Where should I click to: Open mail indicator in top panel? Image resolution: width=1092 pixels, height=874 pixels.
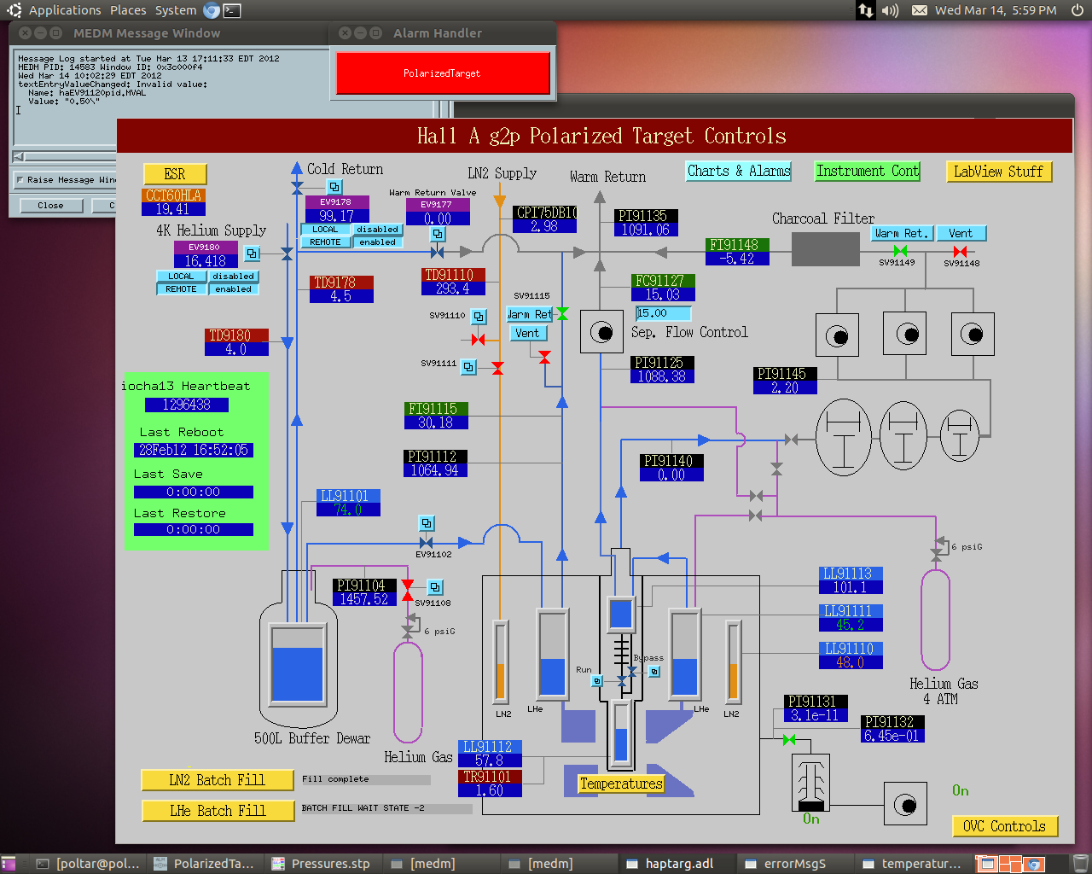[920, 10]
